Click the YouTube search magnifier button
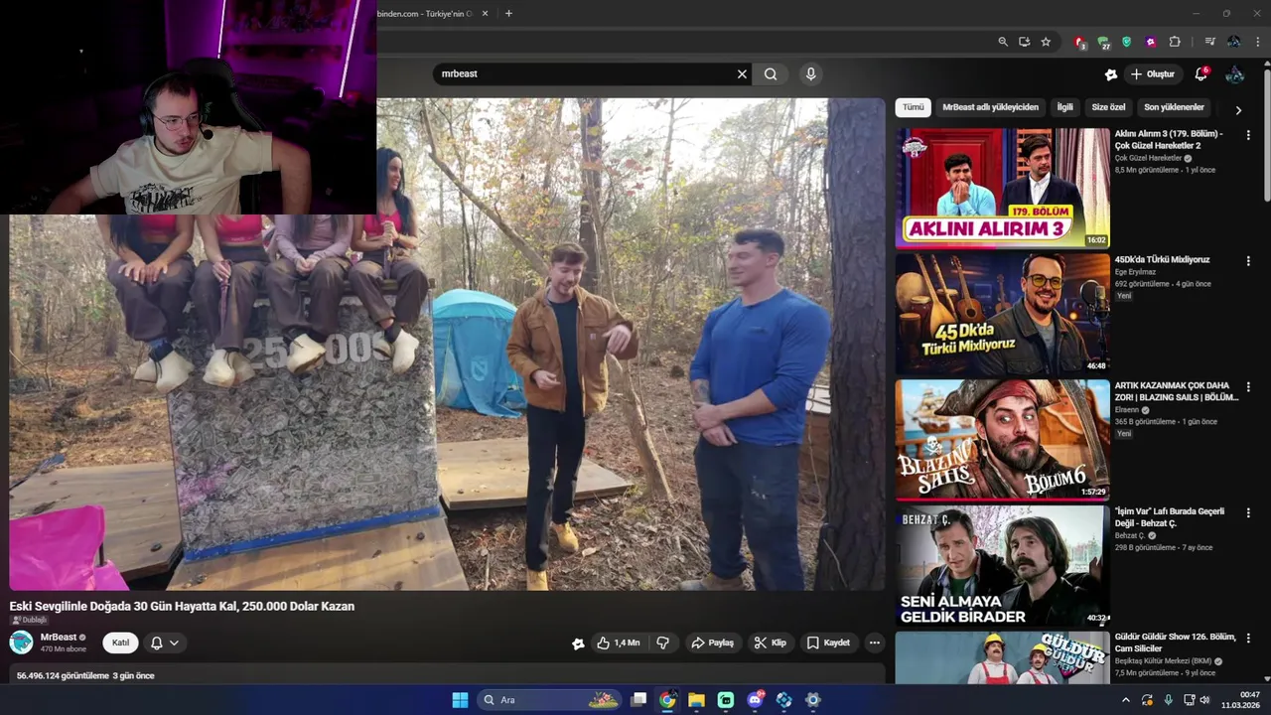 click(x=771, y=73)
